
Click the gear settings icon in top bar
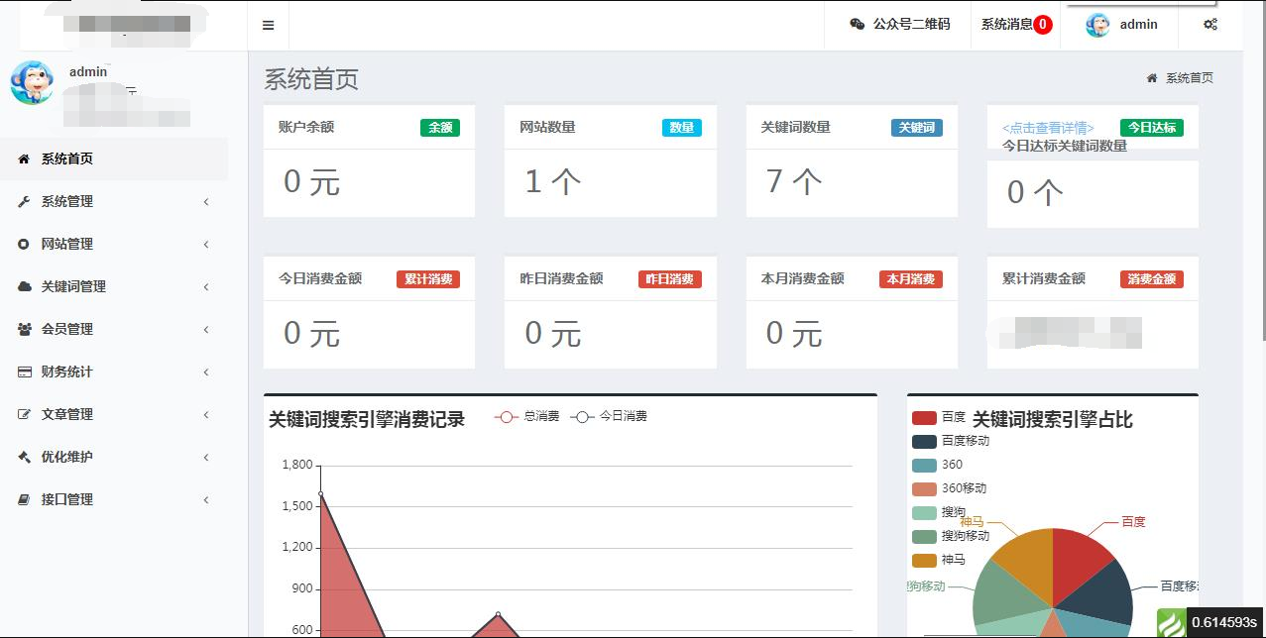pos(1211,24)
